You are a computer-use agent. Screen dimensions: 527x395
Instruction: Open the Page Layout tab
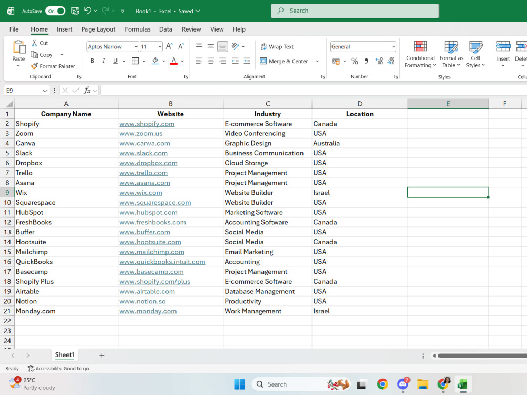(99, 29)
